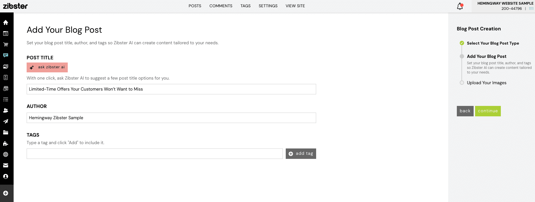
Task: Open the list icon in the sidebar
Action: 6,99
